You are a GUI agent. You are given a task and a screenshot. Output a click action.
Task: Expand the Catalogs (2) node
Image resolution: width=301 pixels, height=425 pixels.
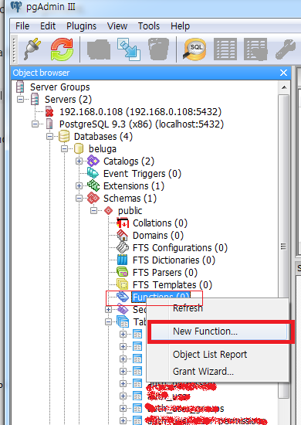[x=79, y=161]
